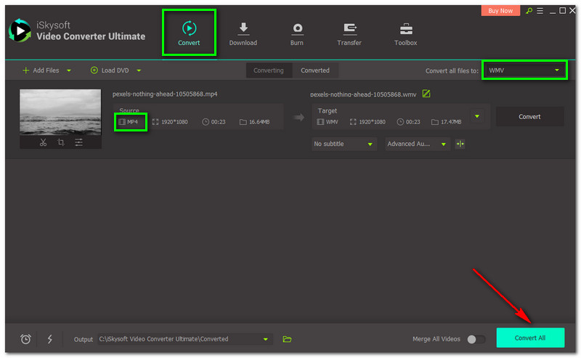Open the effects adjustment sliders icon
This screenshot has width=581, height=358.
78,142
